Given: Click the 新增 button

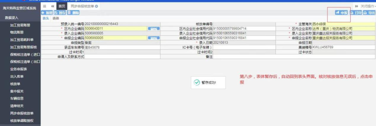Looking at the screenshot, I should pos(47,13).
